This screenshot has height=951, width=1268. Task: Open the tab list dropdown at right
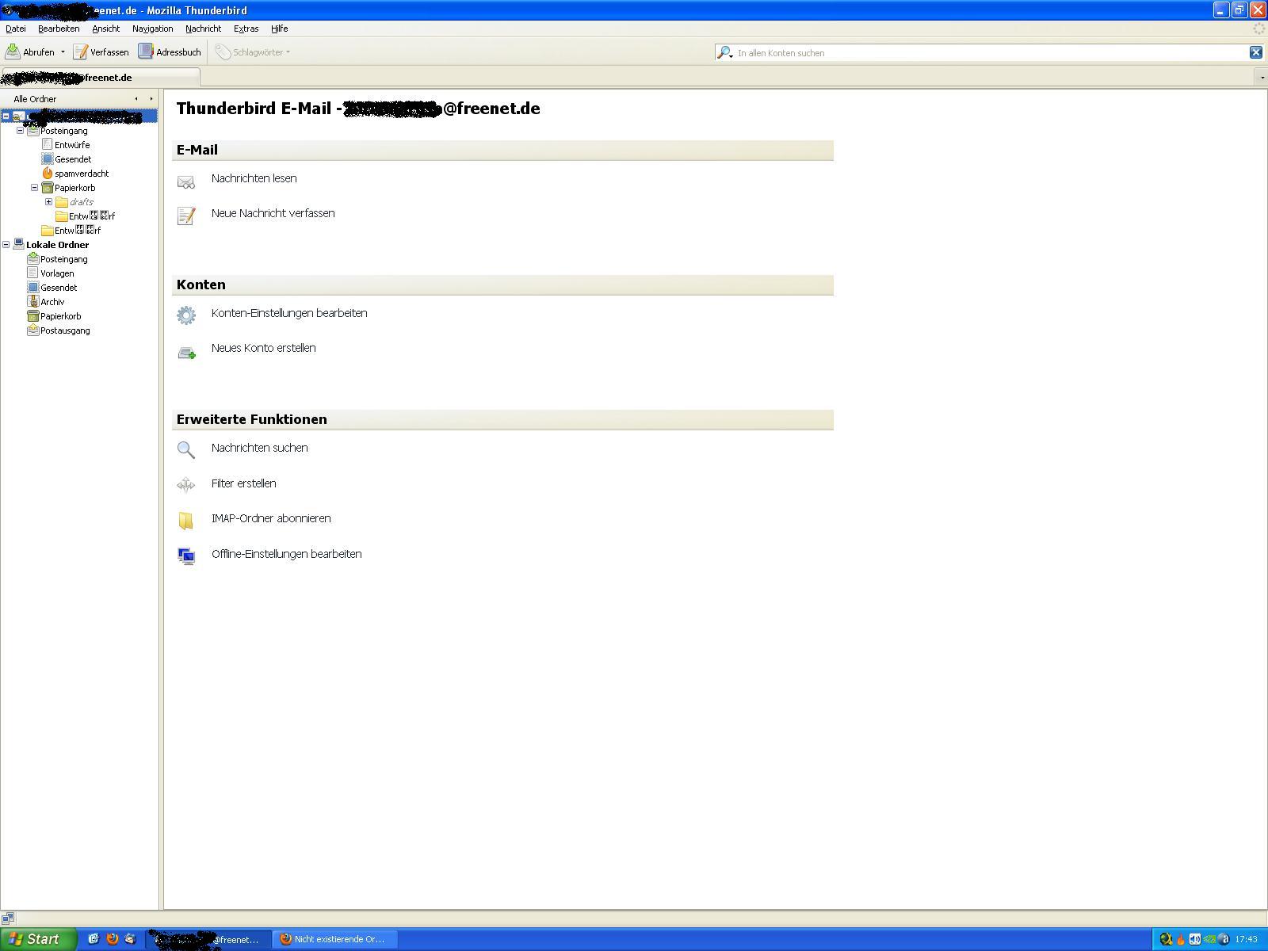click(1262, 77)
